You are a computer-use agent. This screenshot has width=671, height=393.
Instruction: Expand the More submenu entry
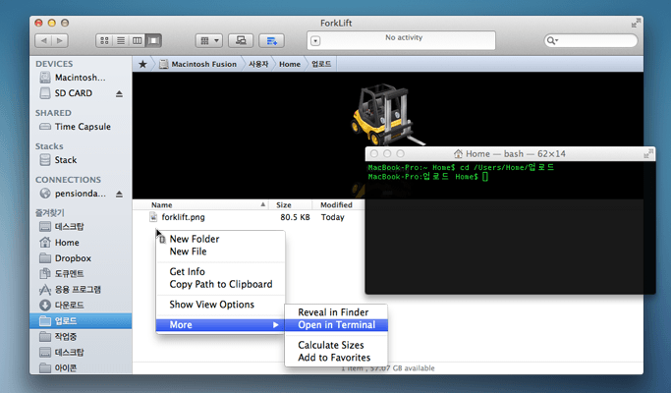(x=221, y=325)
